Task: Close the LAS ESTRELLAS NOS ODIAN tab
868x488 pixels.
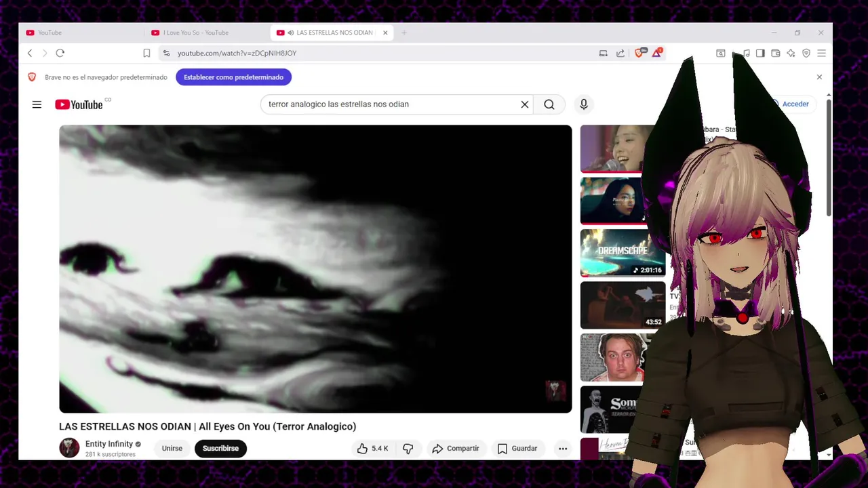Action: click(385, 33)
